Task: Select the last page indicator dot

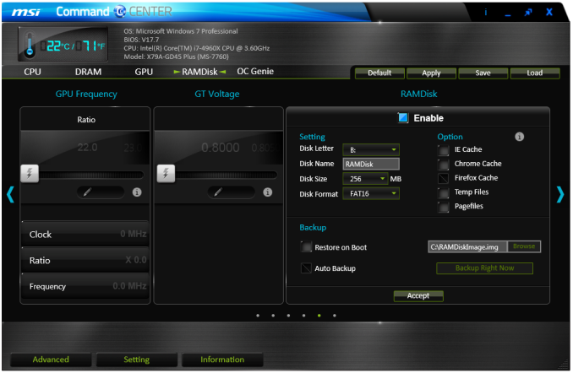Action: pos(335,316)
